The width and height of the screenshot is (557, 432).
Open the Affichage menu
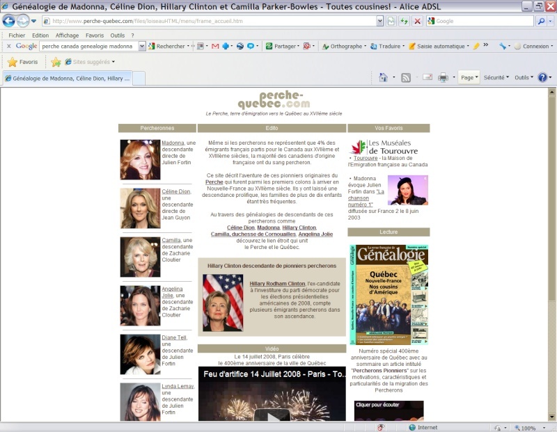click(67, 35)
